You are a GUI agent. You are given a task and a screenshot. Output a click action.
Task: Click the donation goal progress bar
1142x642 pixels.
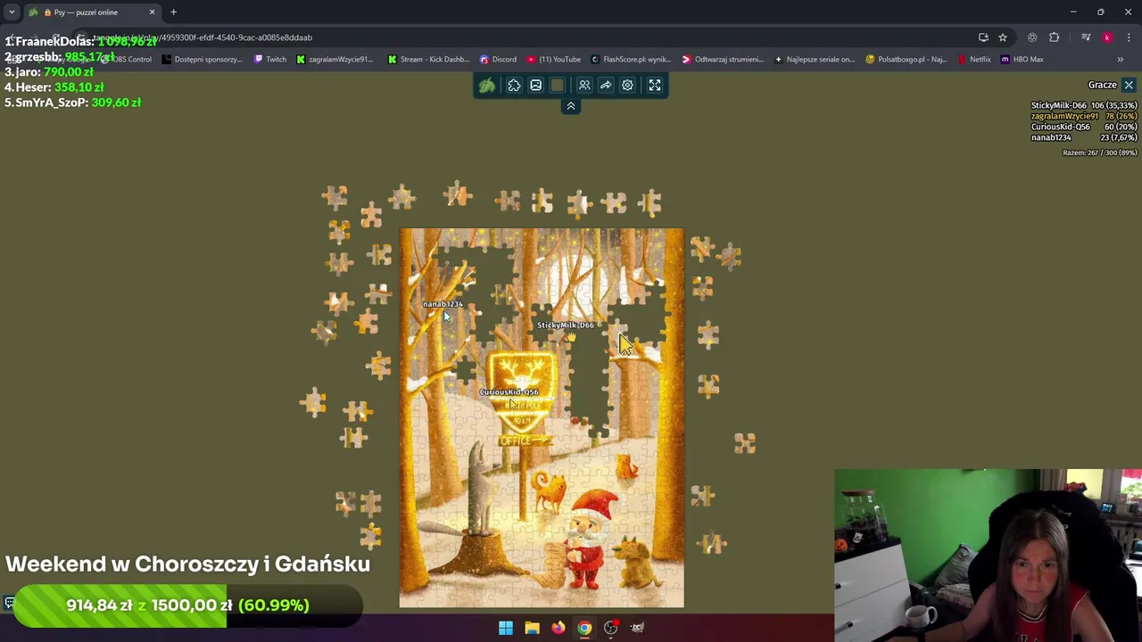187,605
